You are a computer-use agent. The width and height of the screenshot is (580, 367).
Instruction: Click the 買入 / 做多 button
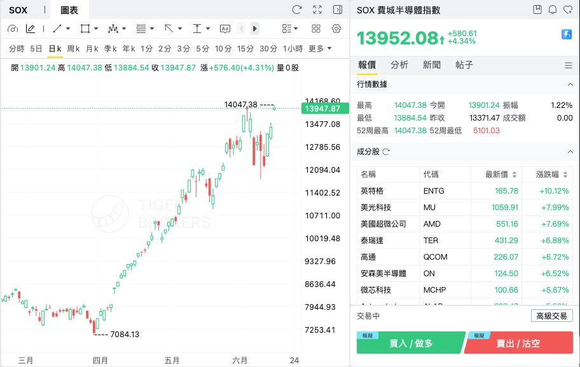411,343
